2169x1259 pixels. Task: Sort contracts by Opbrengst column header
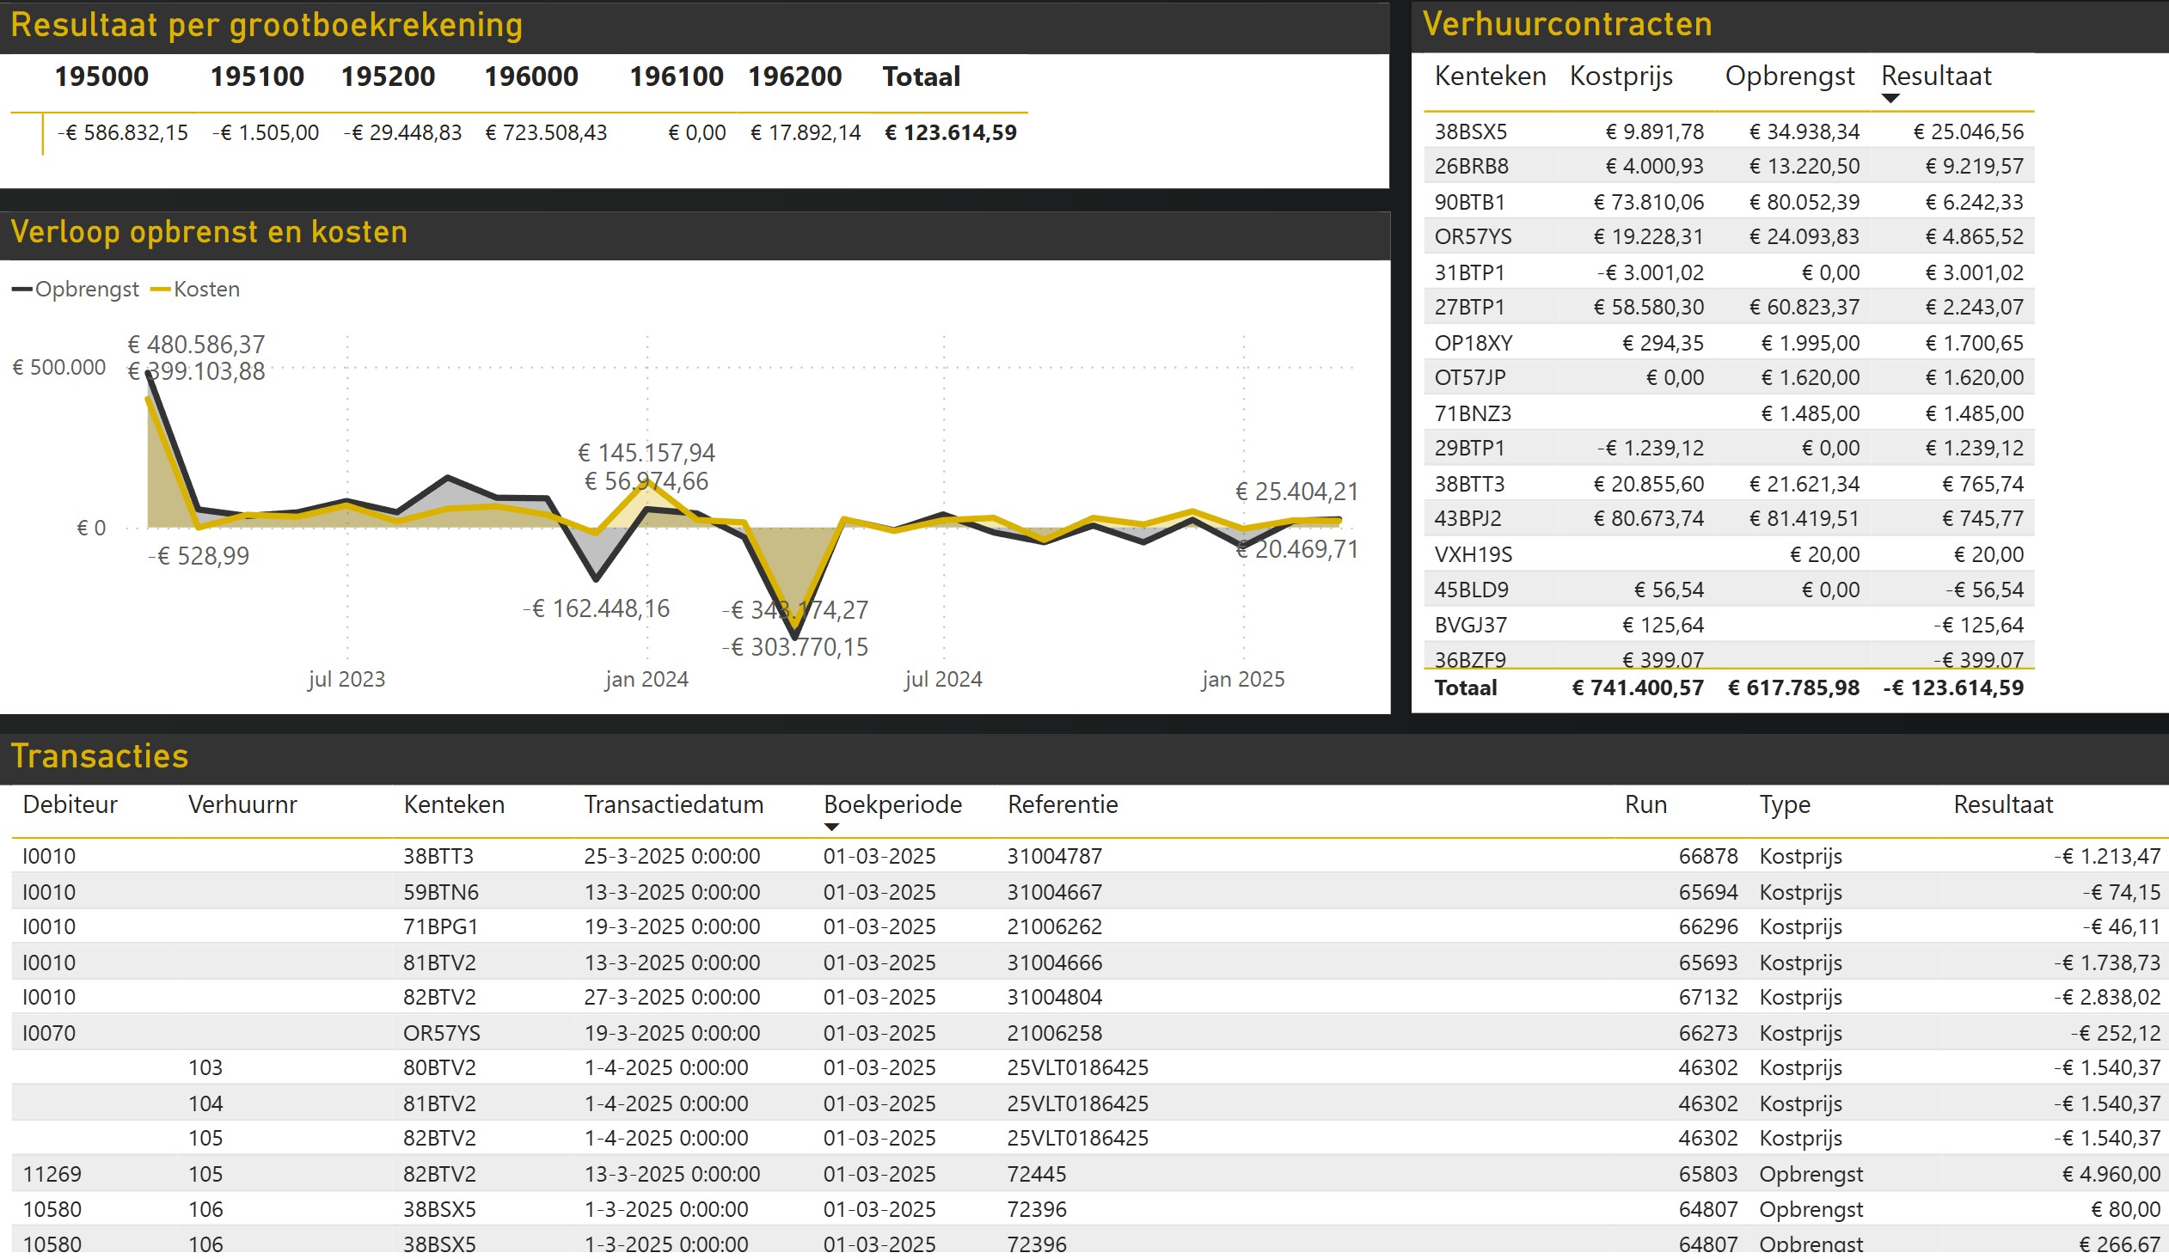[x=1788, y=76]
